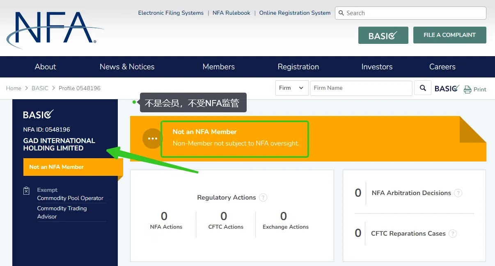Open the Careers menu

point(442,67)
